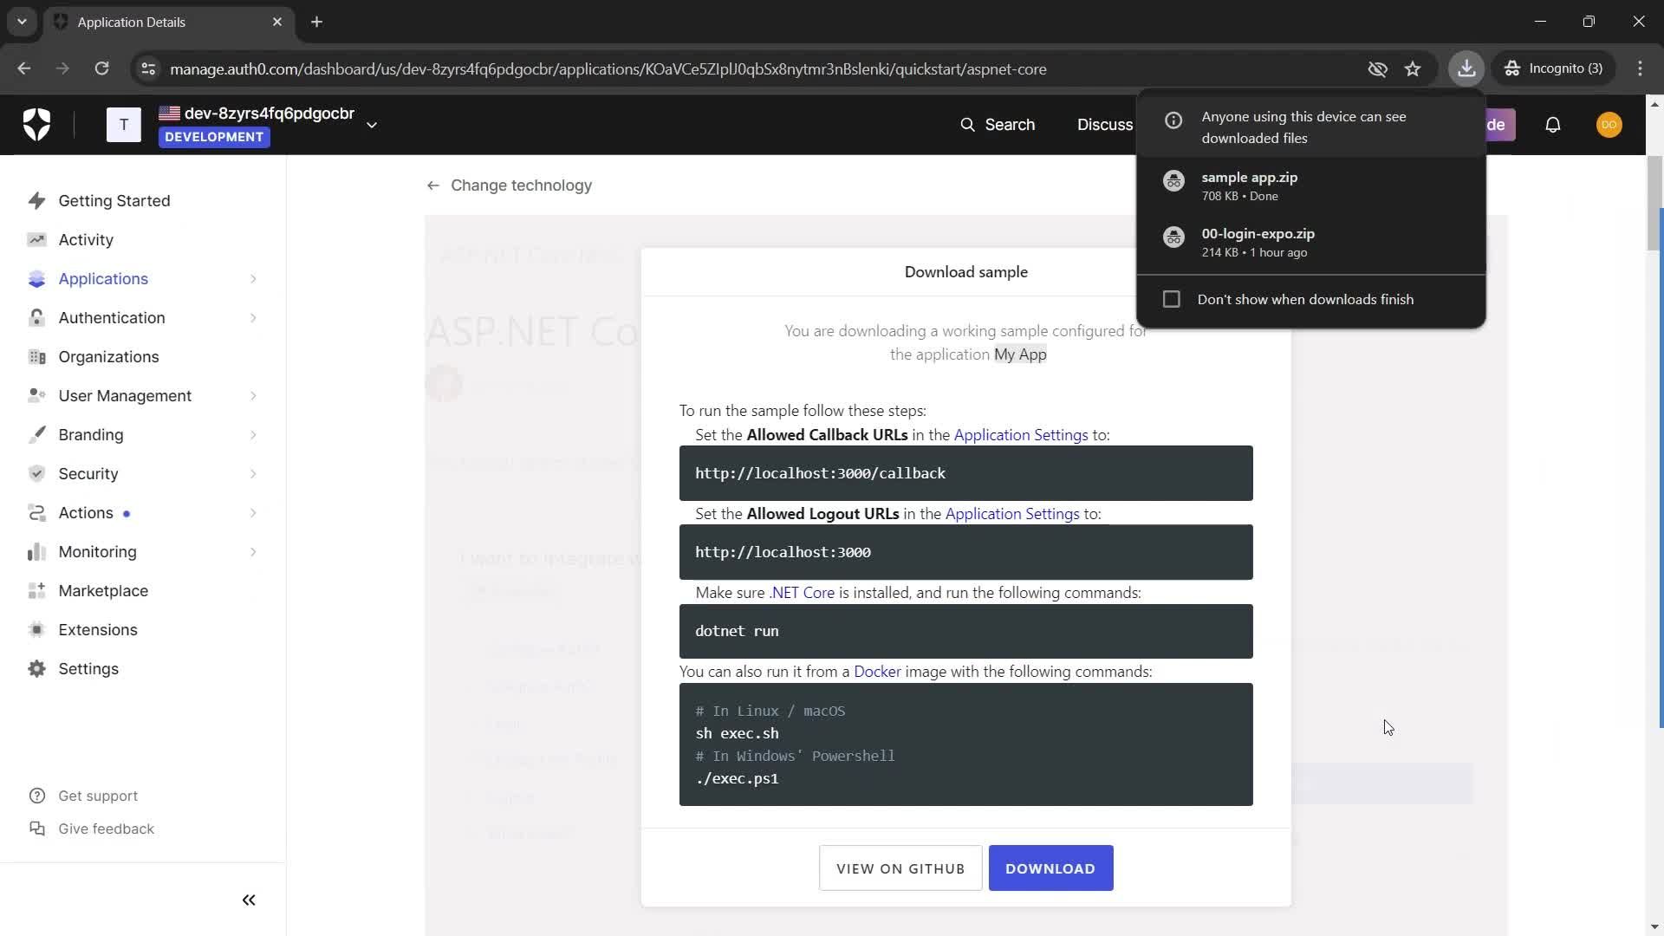Click the Security shield check icon
Image resolution: width=1664 pixels, height=936 pixels.
click(36, 474)
